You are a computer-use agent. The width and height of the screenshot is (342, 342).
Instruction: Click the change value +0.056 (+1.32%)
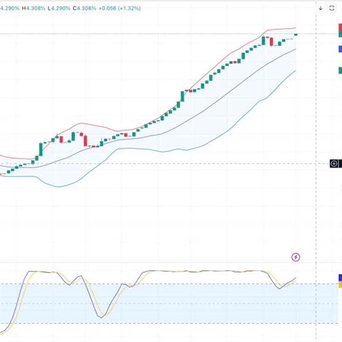120,9
